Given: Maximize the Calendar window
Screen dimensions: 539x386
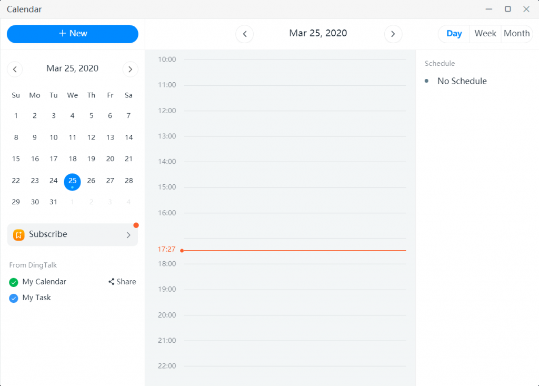Looking at the screenshot, I should pyautogui.click(x=508, y=9).
